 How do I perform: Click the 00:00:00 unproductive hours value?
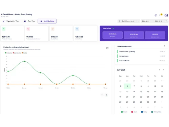pos(30,37)
